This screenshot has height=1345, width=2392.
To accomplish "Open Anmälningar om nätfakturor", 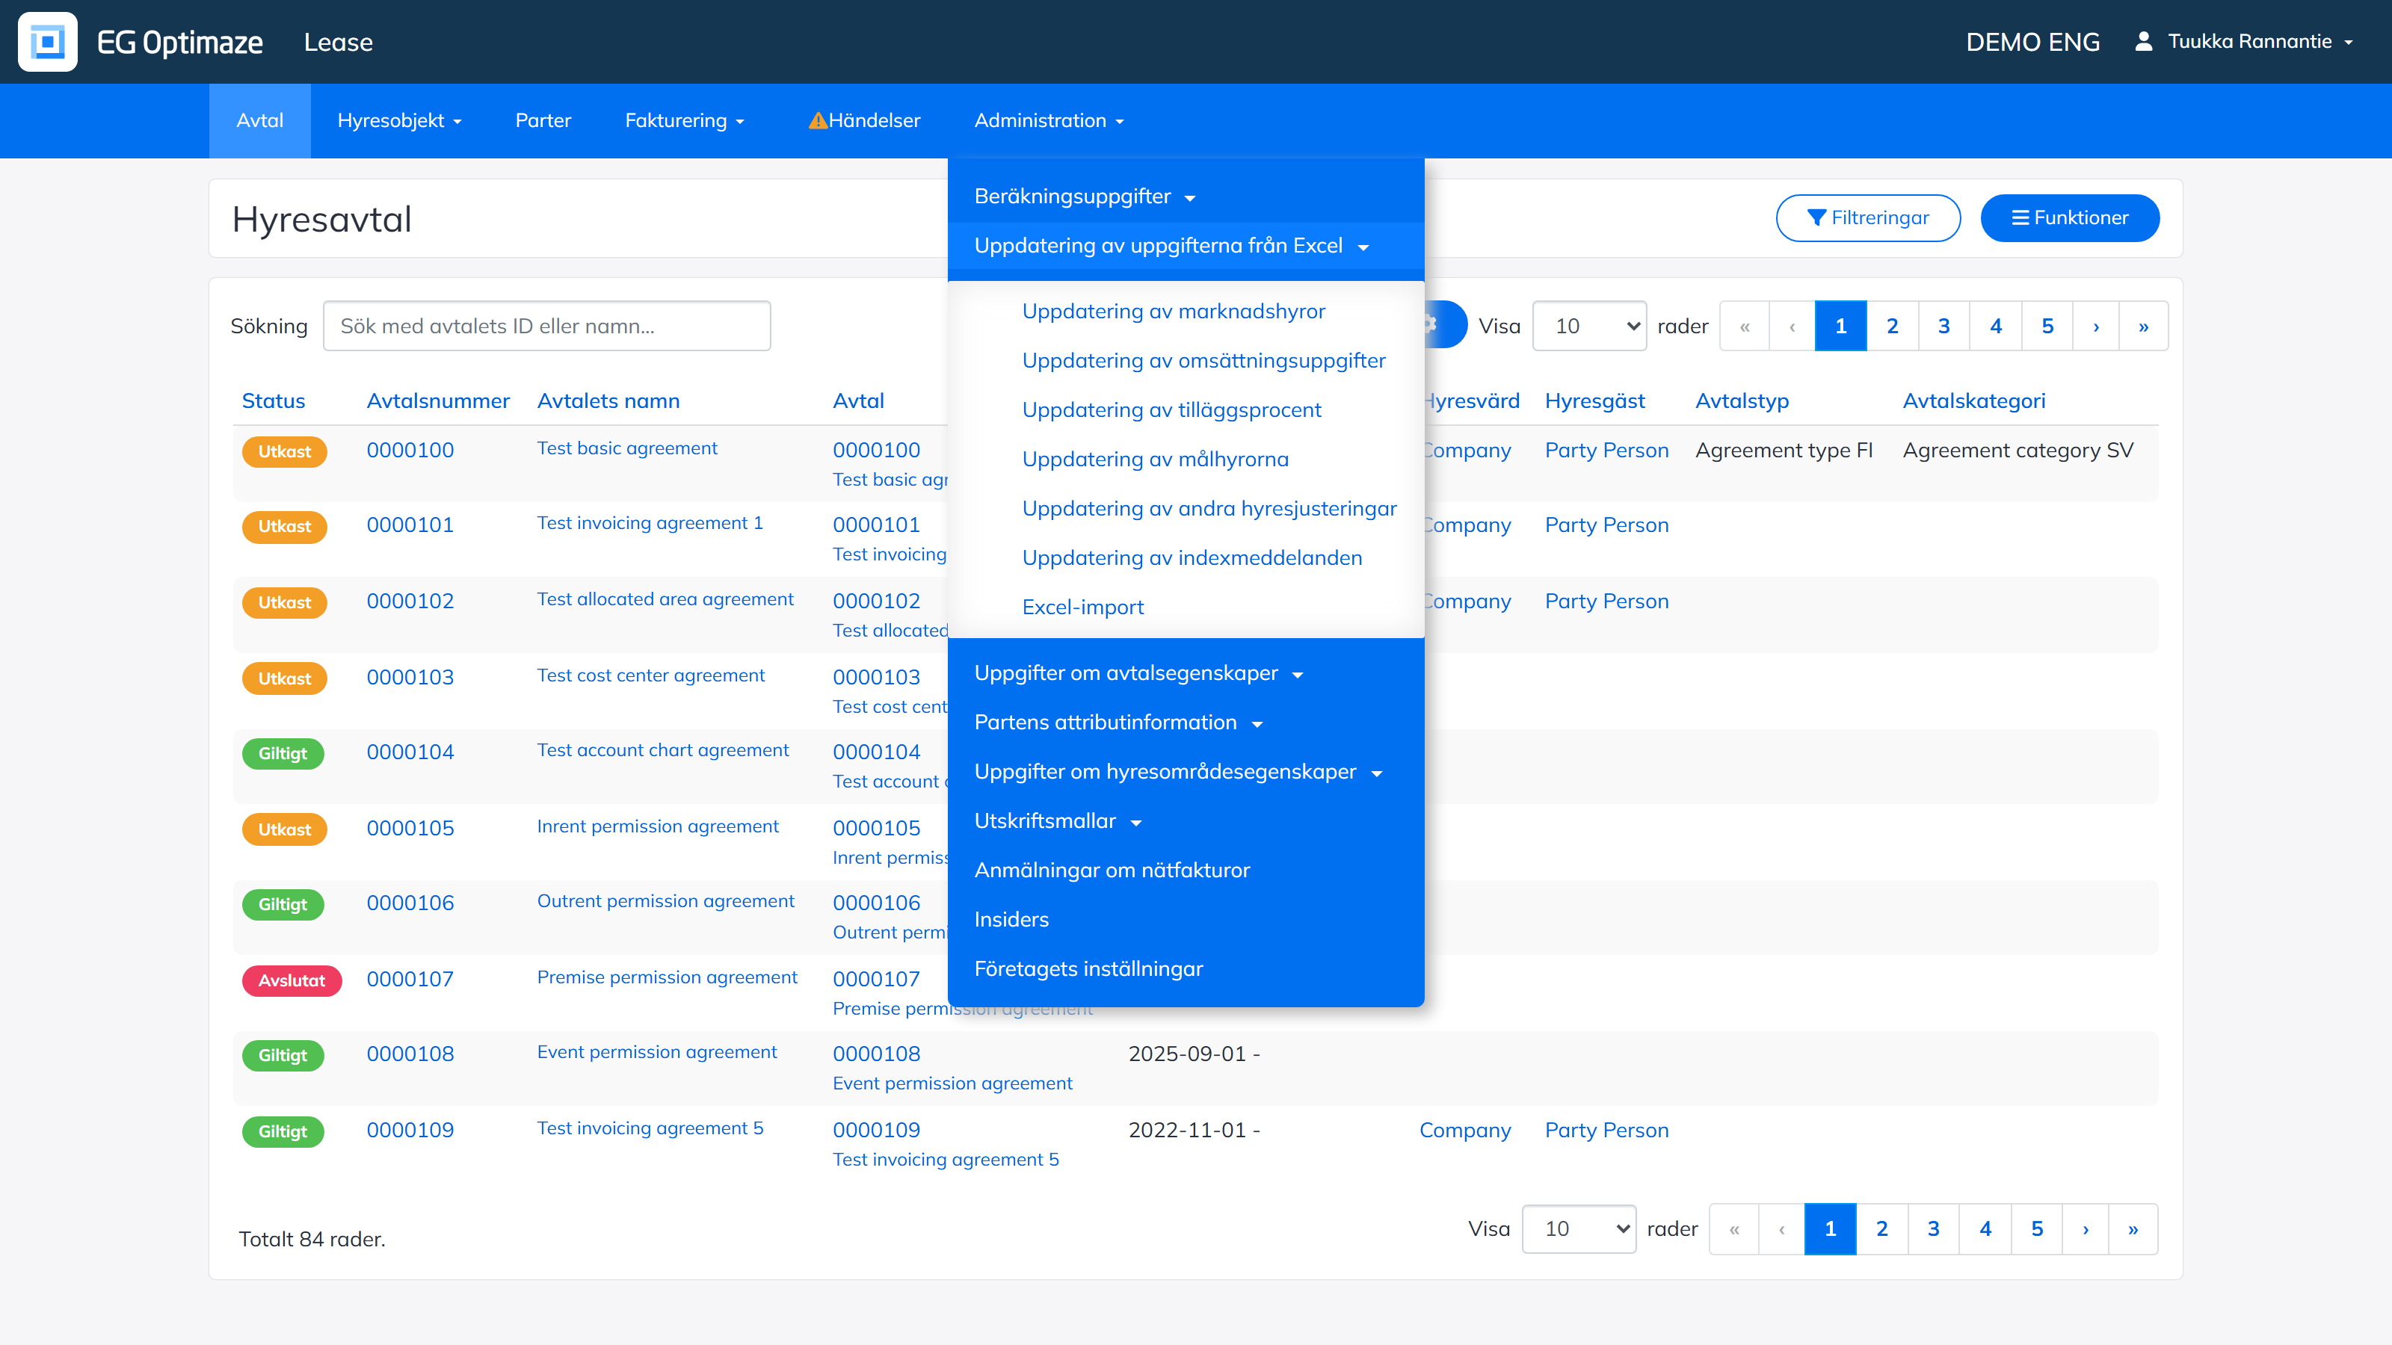I will tap(1112, 871).
